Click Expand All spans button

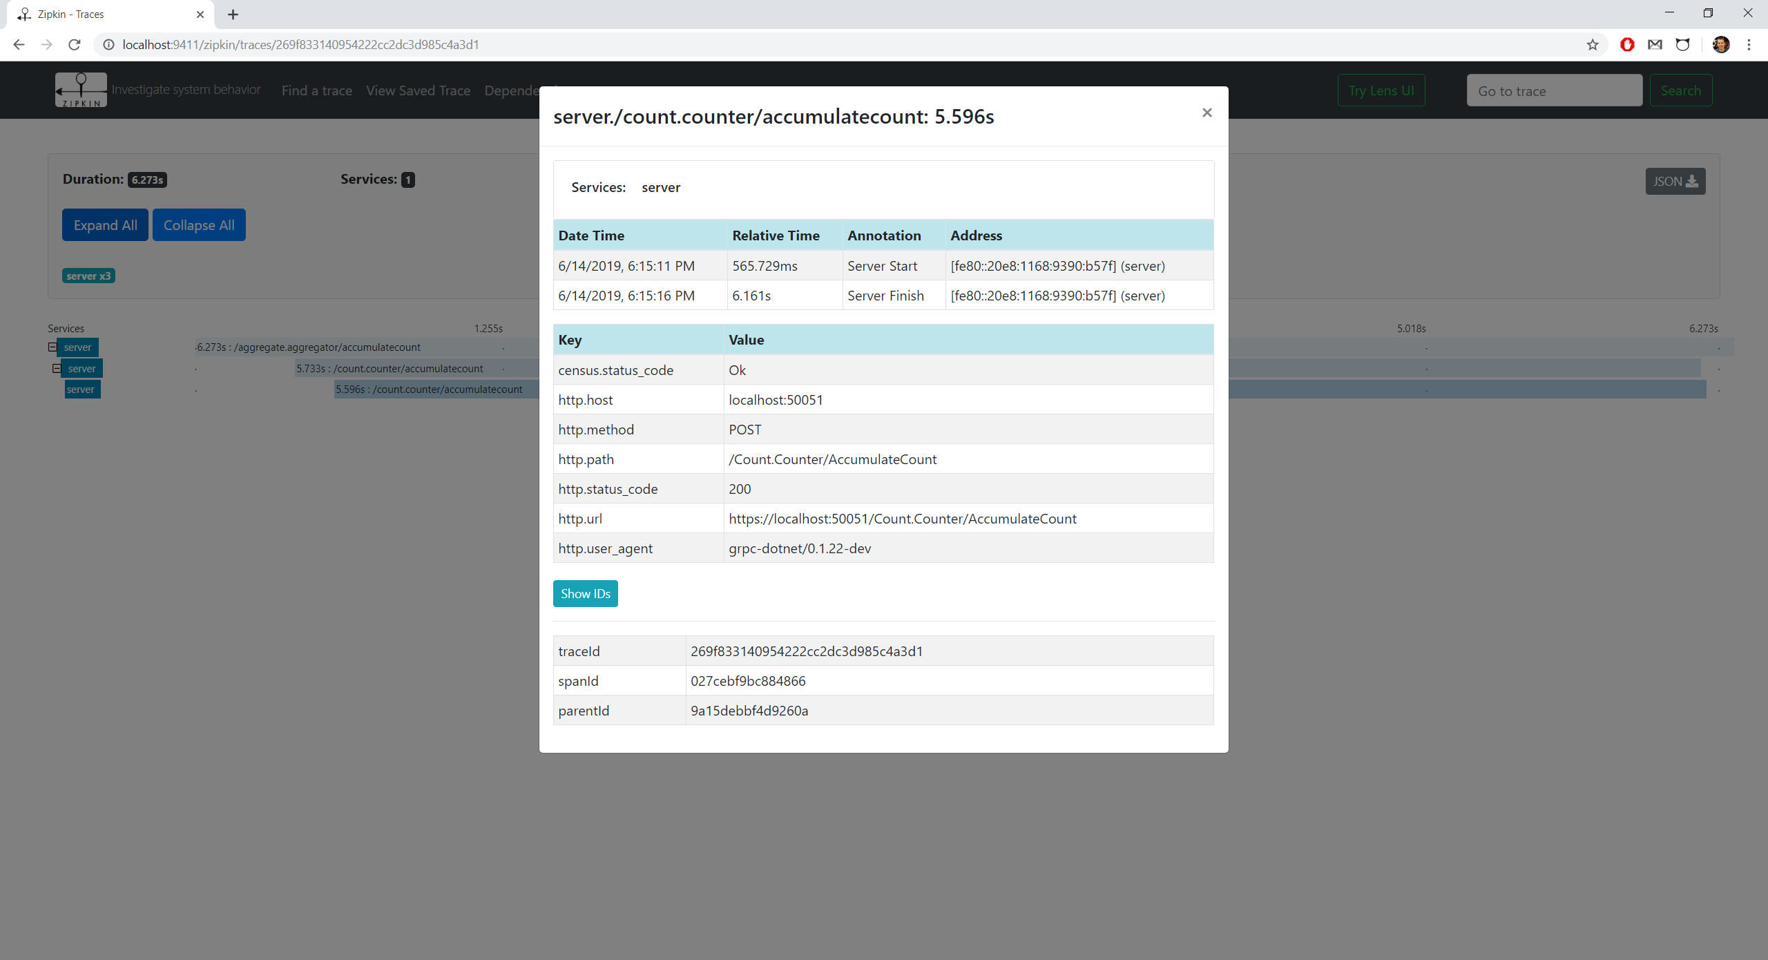click(105, 225)
